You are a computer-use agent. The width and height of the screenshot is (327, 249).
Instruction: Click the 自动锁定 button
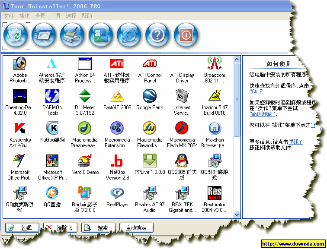tap(136, 228)
